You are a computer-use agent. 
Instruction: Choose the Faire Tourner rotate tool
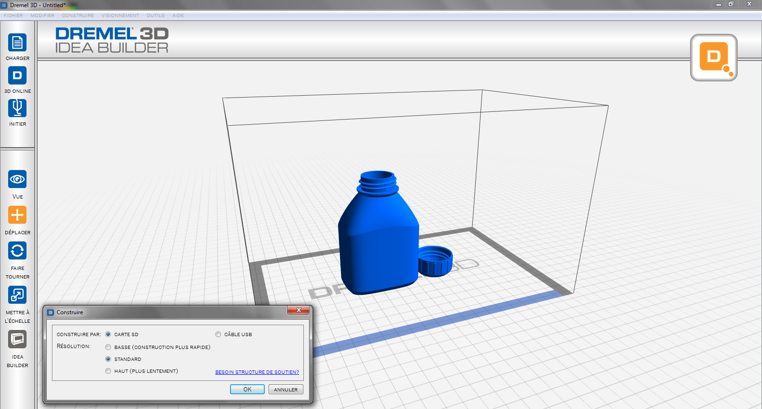17,250
